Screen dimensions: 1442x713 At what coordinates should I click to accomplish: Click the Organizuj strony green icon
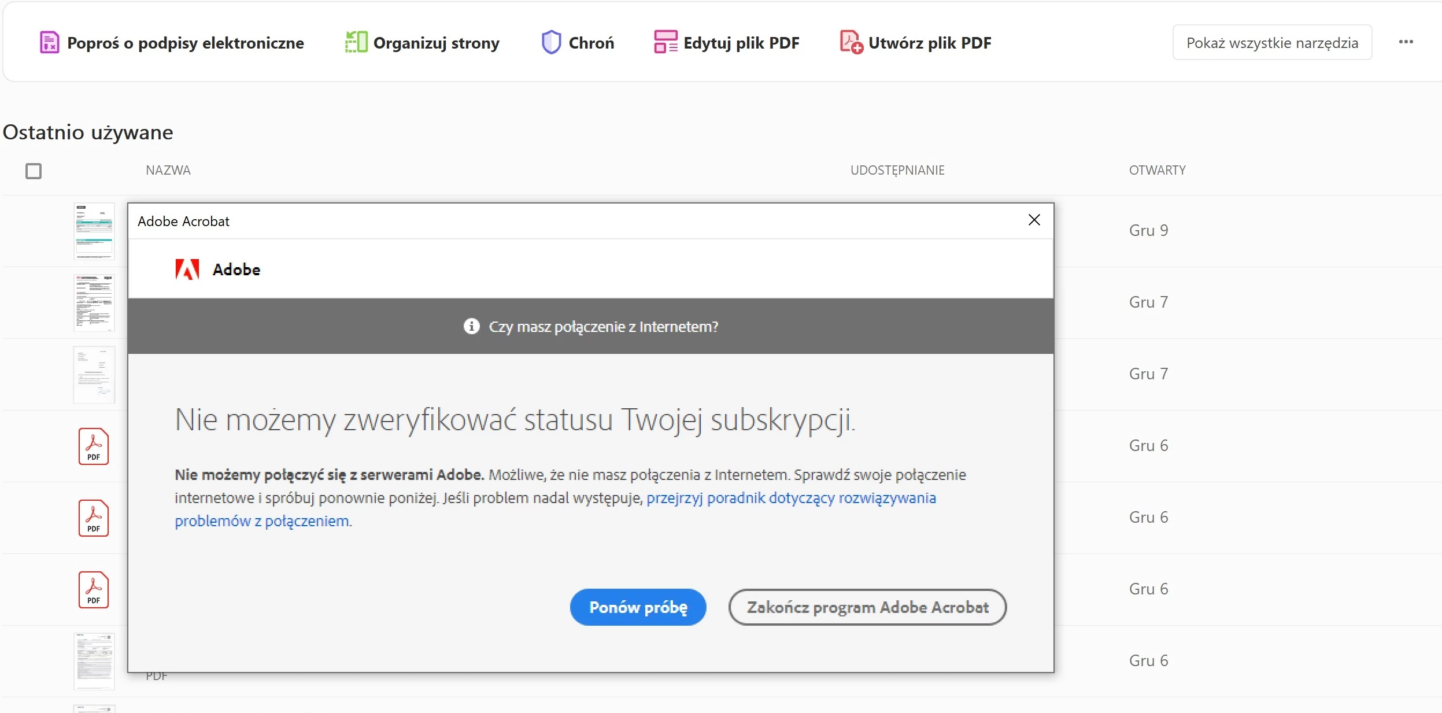(356, 42)
